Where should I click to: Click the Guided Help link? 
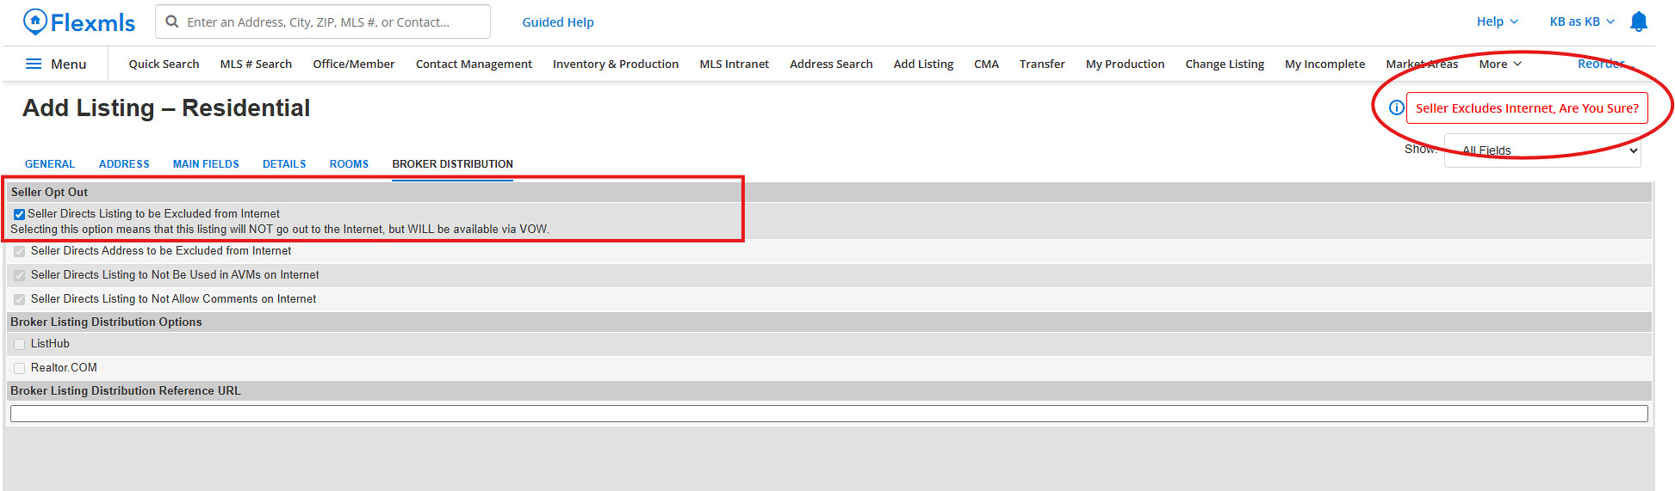click(557, 22)
